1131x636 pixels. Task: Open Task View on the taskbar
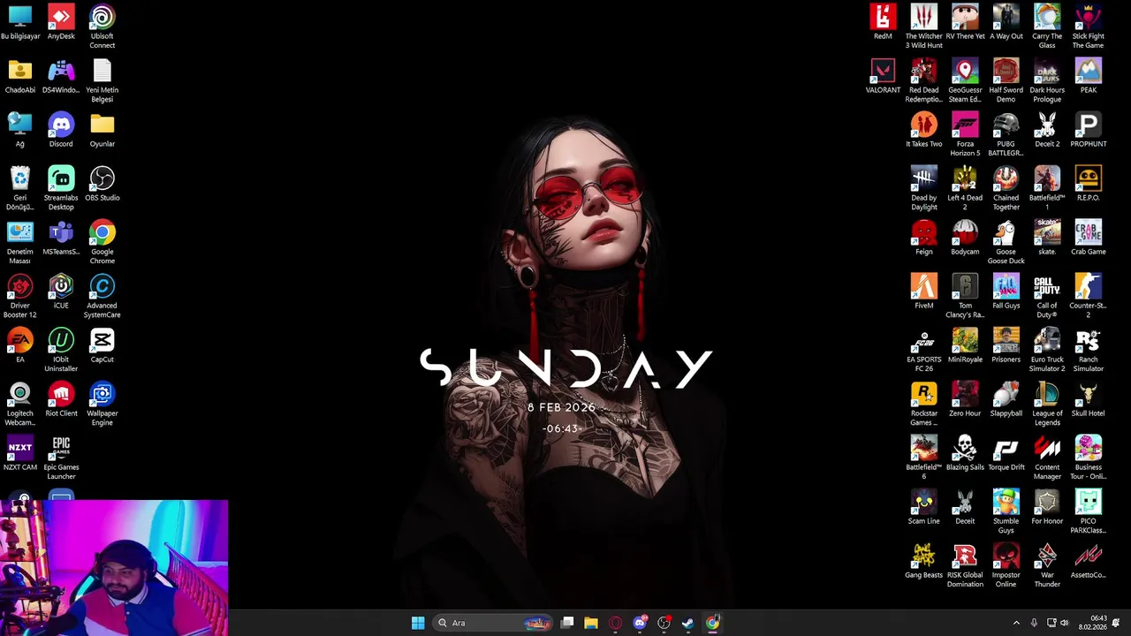click(567, 623)
